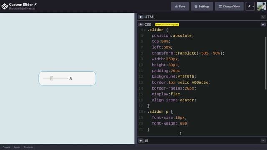Screen dimensions: 267x150
Task: Open pen Settings
Action: 202,7
